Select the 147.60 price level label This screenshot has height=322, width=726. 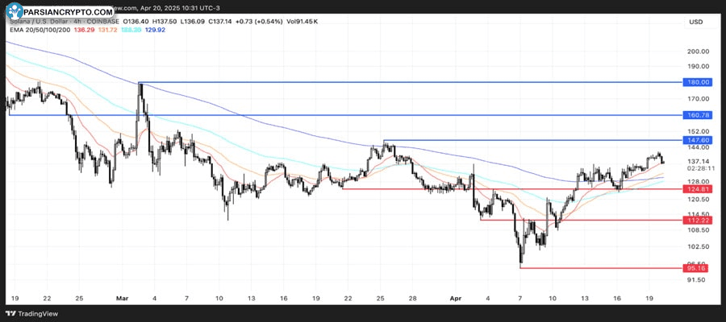point(699,140)
